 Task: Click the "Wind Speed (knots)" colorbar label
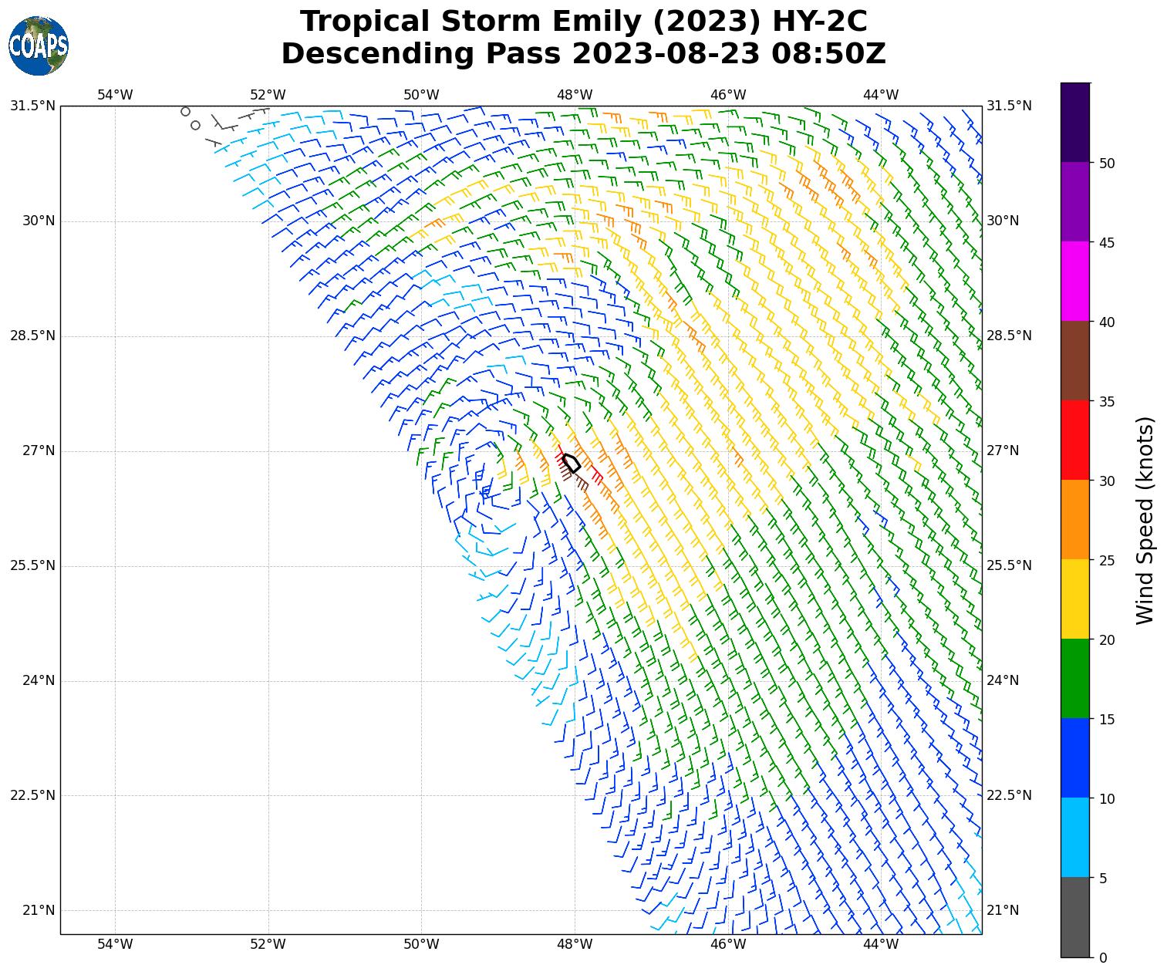1145,520
